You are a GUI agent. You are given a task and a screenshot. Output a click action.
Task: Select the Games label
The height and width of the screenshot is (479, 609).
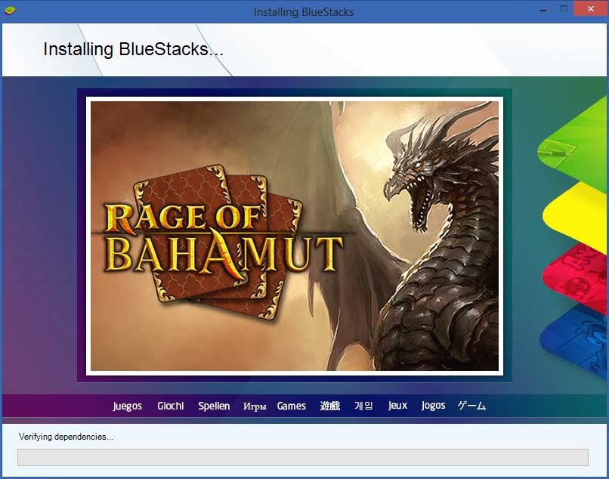coord(292,406)
